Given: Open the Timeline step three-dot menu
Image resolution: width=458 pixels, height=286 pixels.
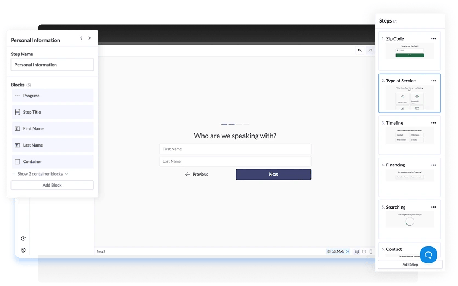Looking at the screenshot, I should click(x=433, y=123).
